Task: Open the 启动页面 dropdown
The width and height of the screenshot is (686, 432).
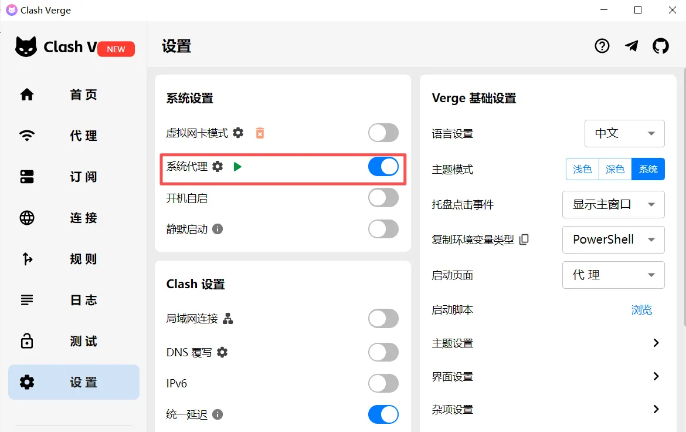Action: click(x=613, y=275)
